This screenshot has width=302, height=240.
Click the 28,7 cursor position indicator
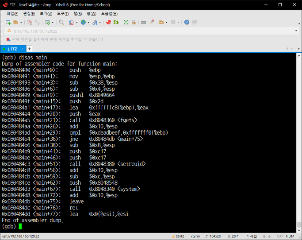tap(233, 236)
